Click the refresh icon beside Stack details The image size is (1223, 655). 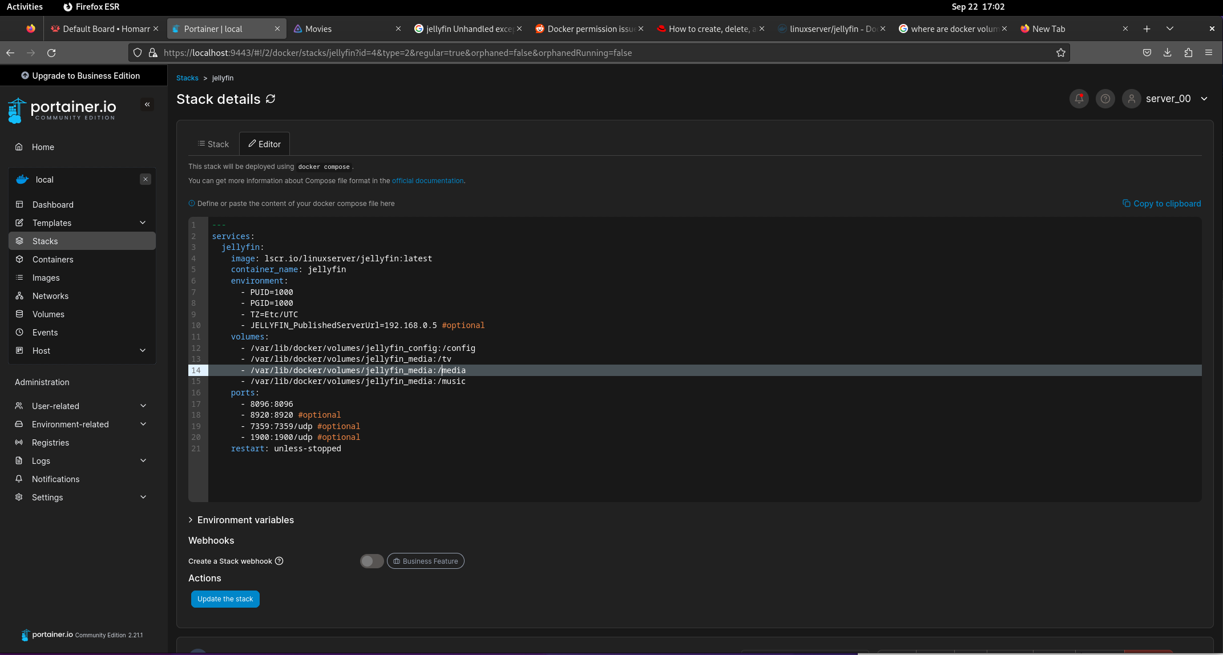tap(271, 99)
